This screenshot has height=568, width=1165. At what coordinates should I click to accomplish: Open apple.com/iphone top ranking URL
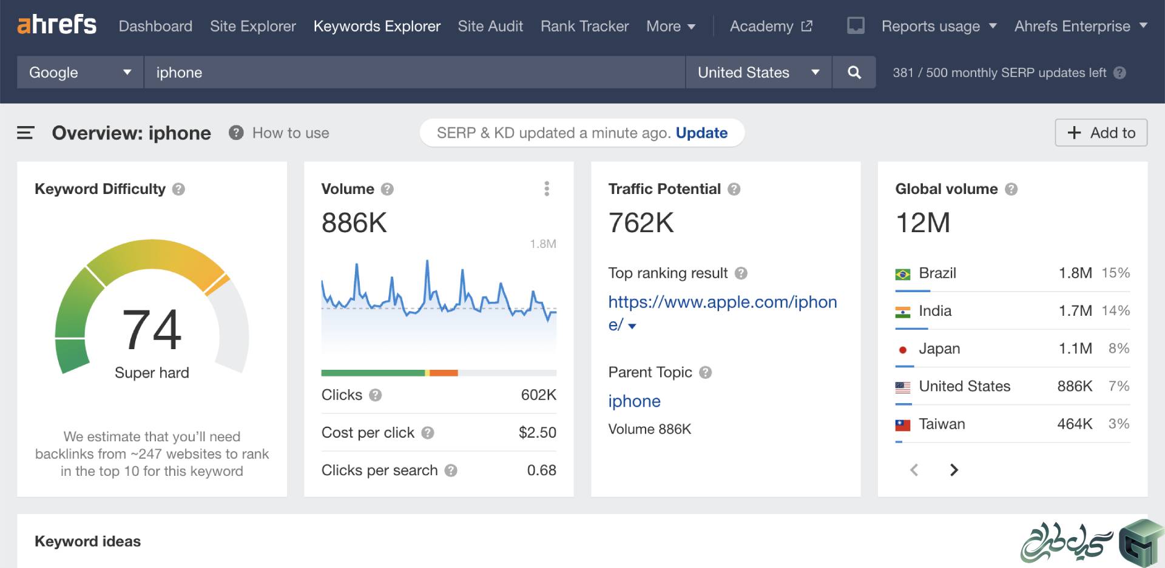pyautogui.click(x=722, y=313)
